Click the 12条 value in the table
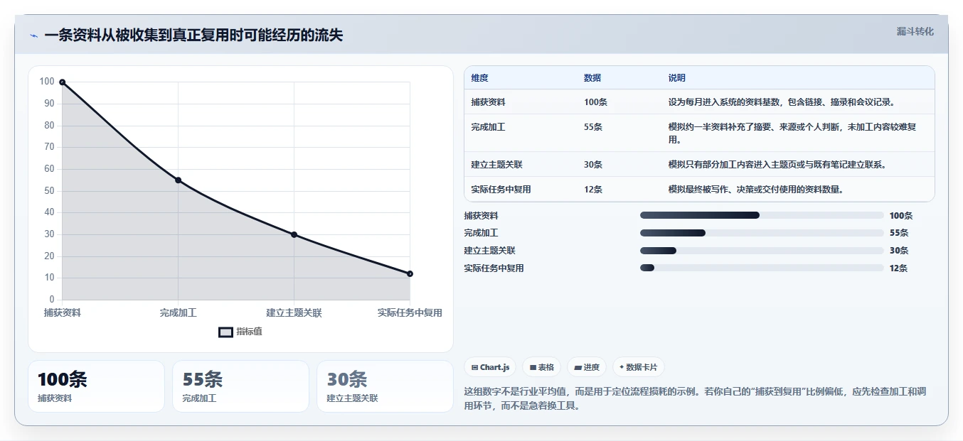The width and height of the screenshot is (963, 441). coord(593,190)
